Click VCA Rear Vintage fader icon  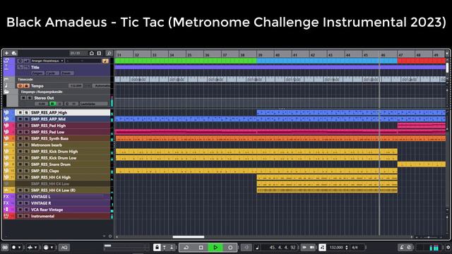(x=6, y=210)
